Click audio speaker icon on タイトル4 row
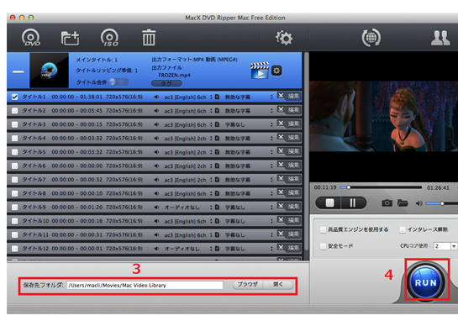The image size is (458, 326). (156, 138)
